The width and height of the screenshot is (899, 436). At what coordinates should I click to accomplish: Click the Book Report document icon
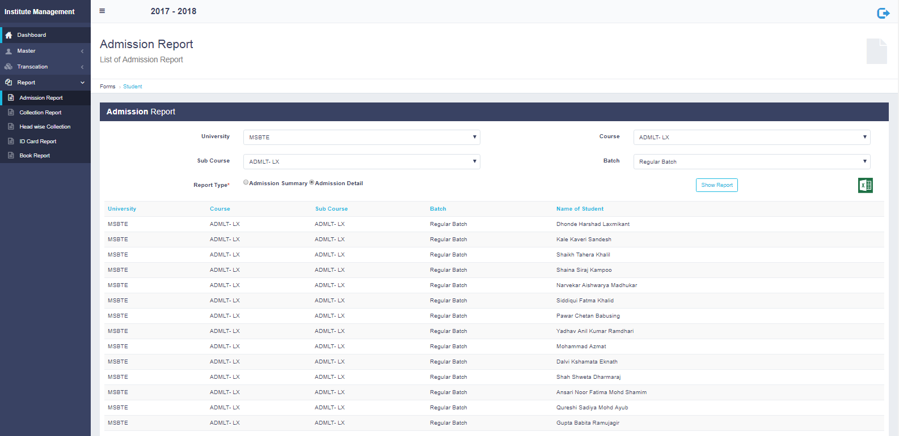tap(11, 156)
